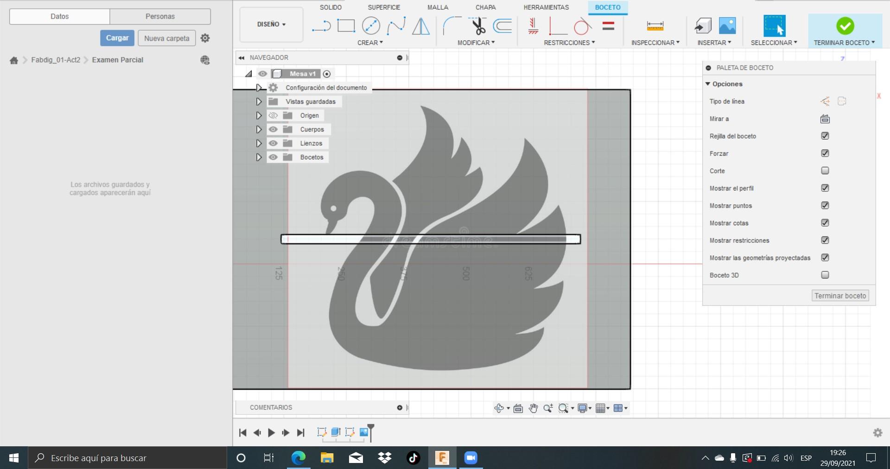Apply the Perpendicular restriction icon
The height and width of the screenshot is (469, 890).
(558, 26)
